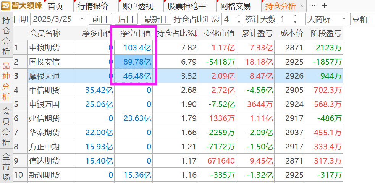Sort by 阶段盈亏 column header
The height and width of the screenshot is (183, 375).
326,34
